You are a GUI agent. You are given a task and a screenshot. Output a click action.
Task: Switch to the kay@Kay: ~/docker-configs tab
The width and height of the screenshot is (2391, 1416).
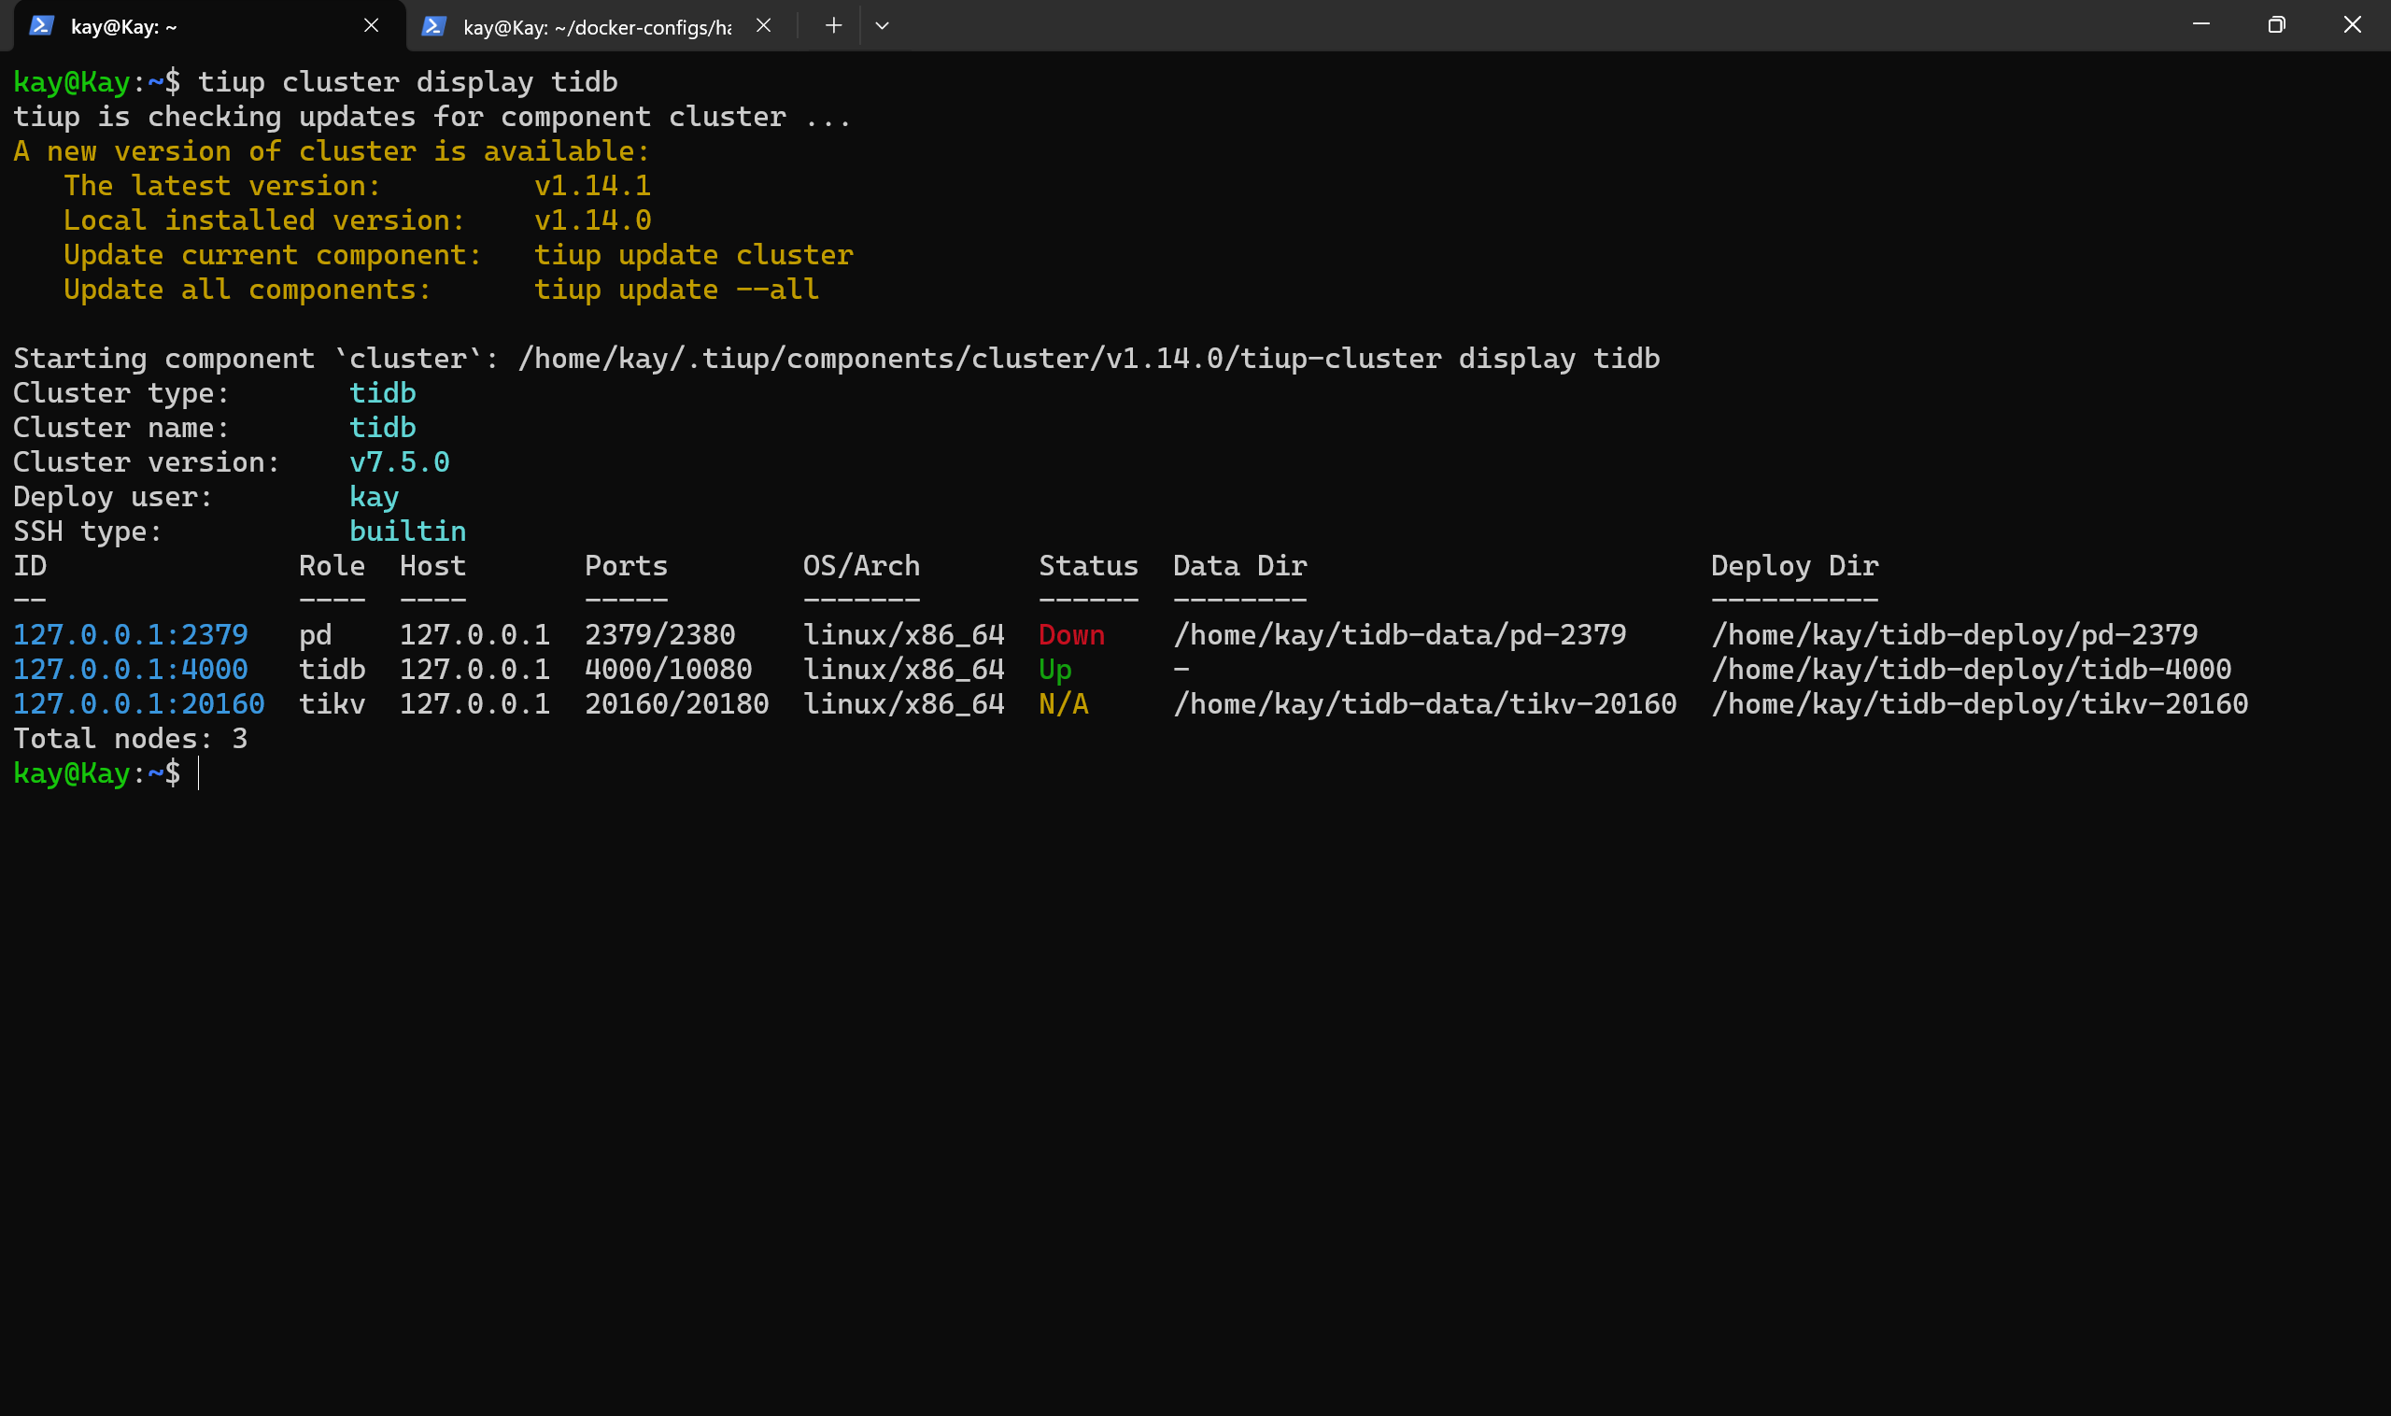pyautogui.click(x=596, y=26)
